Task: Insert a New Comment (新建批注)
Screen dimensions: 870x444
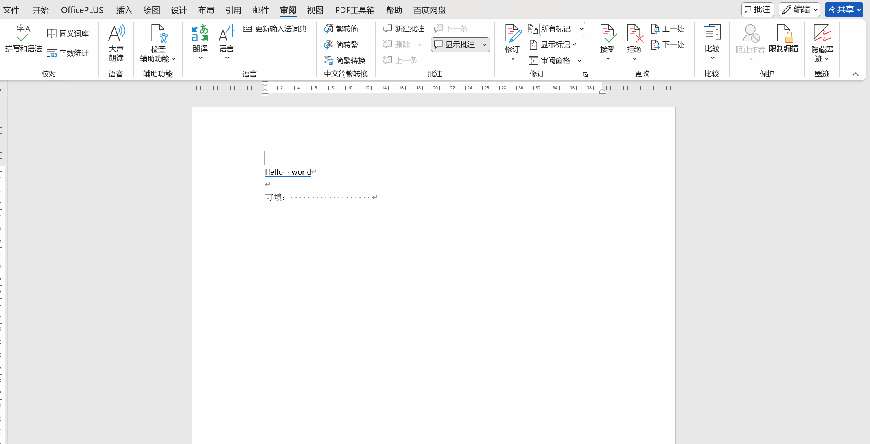Action: click(404, 28)
